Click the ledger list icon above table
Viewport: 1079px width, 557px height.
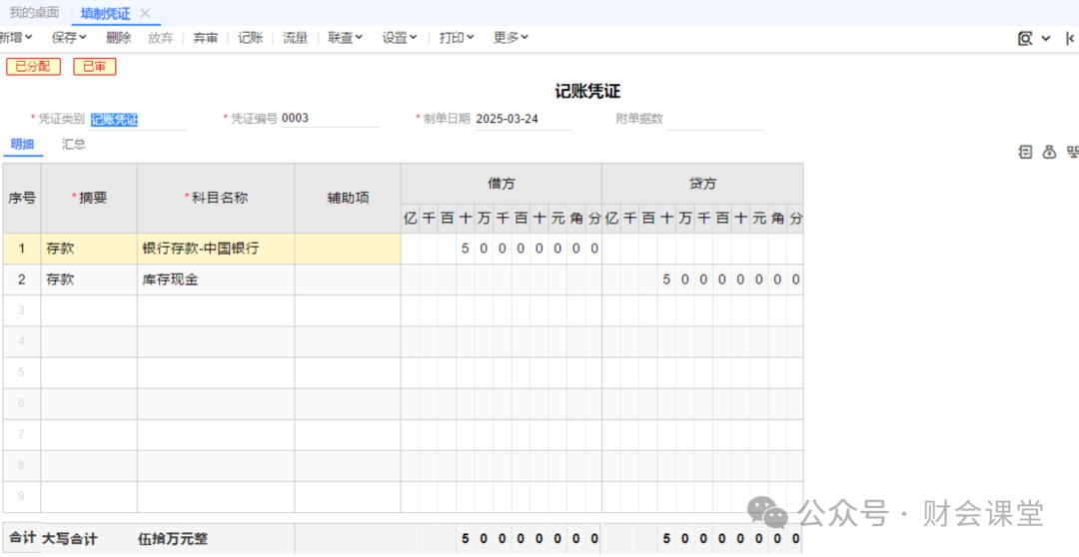click(x=1025, y=152)
